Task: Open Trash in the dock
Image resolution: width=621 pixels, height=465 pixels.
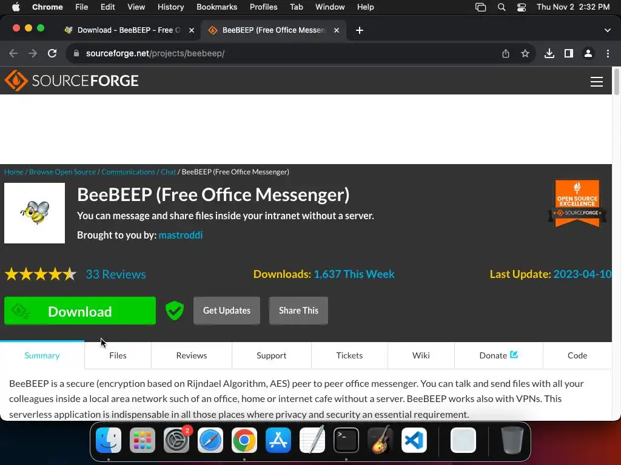Action: coord(512,440)
